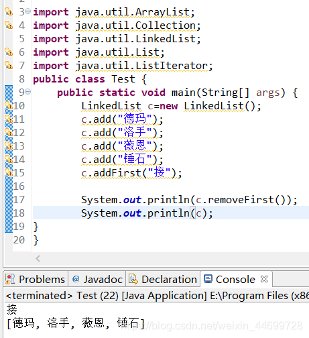The image size is (309, 338).
Task: Collapse the main method fold at line 9
Action: (x=28, y=91)
